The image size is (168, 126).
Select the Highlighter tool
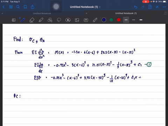41,20
